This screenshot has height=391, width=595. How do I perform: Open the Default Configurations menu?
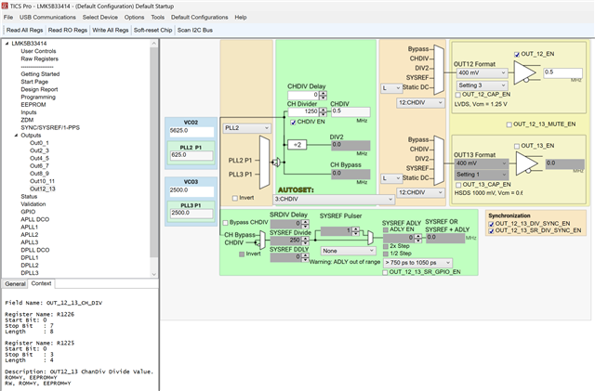[x=200, y=18]
